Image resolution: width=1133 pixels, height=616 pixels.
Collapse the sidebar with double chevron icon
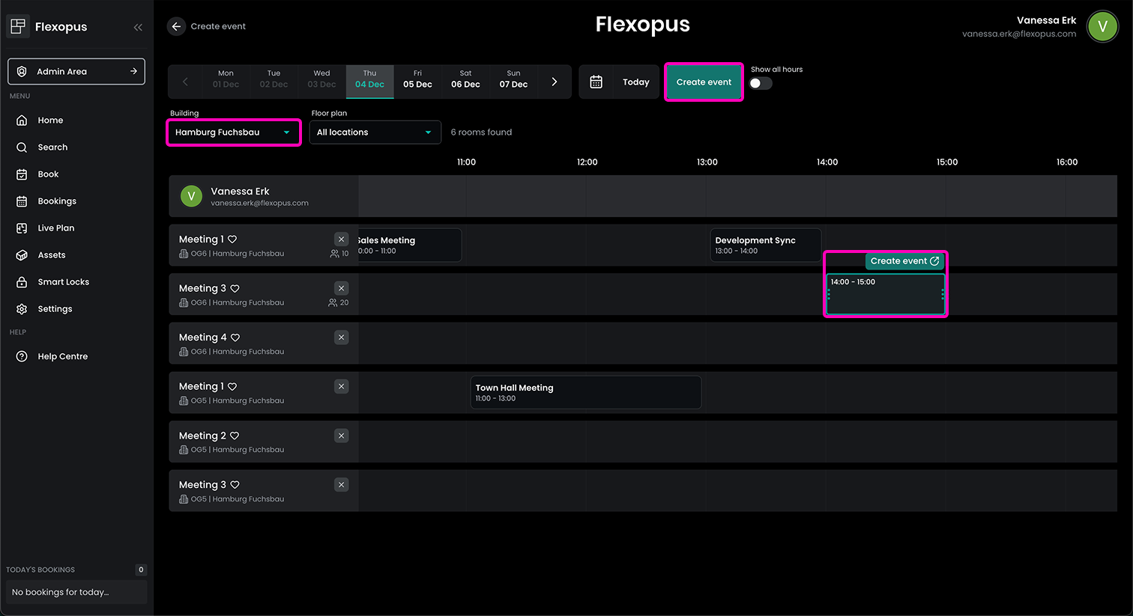(x=138, y=27)
